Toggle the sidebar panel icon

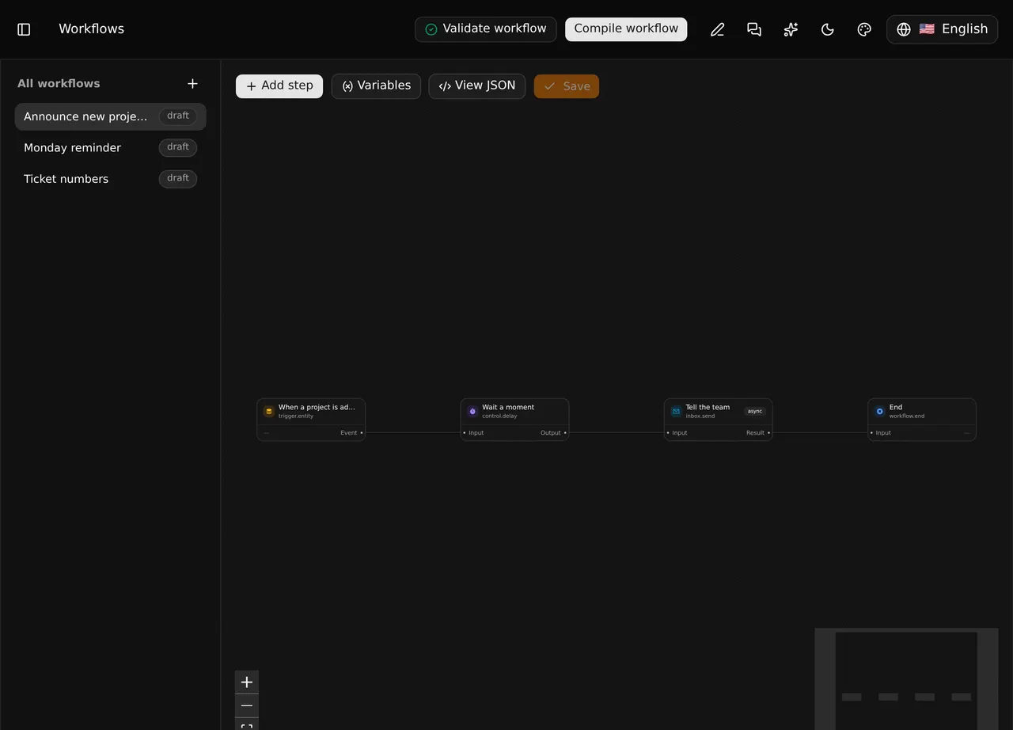click(x=24, y=29)
